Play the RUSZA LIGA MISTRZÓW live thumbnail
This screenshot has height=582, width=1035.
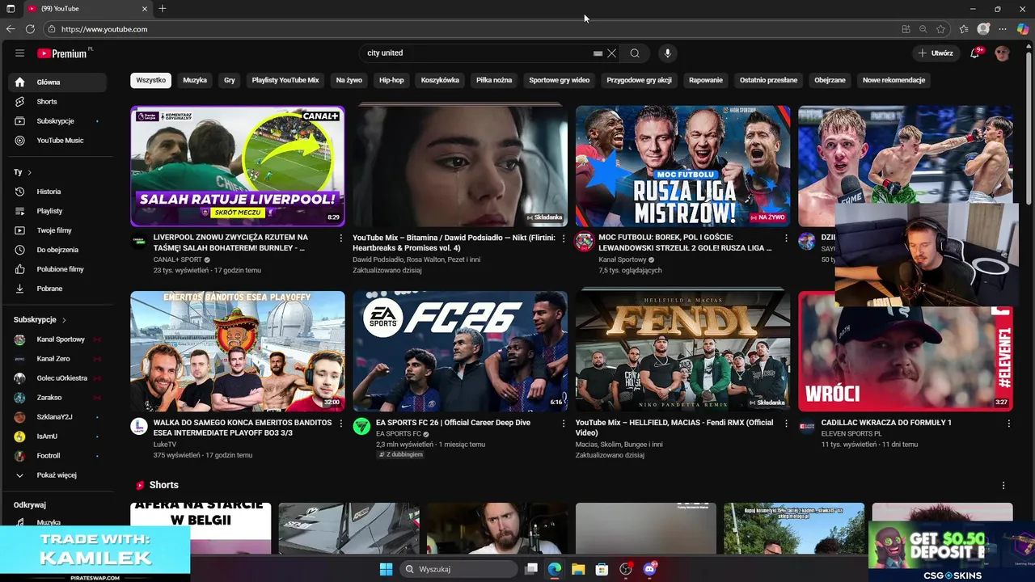682,167
